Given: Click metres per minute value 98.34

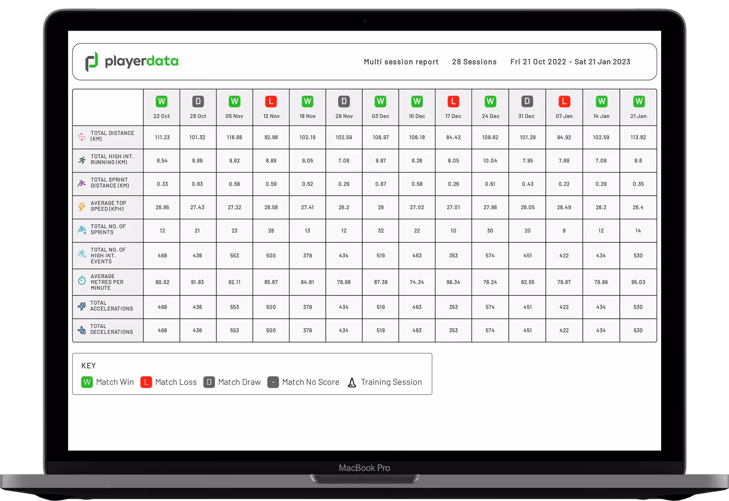Looking at the screenshot, I should pyautogui.click(x=453, y=282).
